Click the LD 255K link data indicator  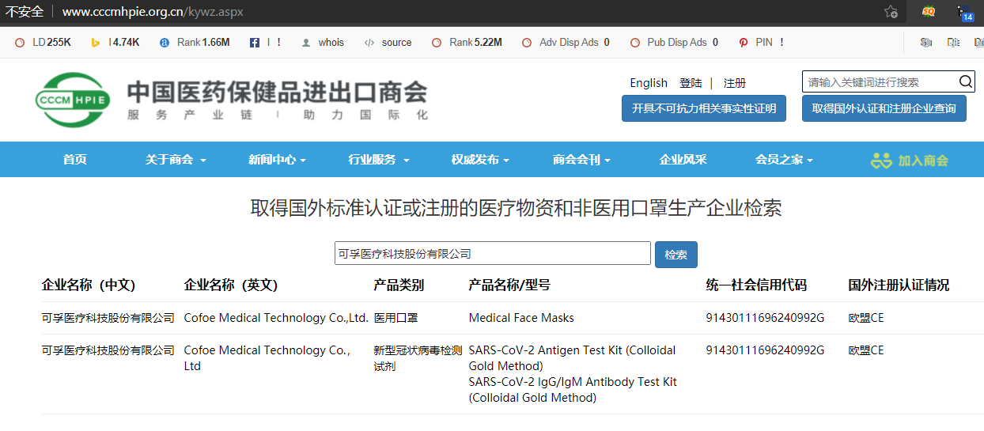click(x=44, y=43)
